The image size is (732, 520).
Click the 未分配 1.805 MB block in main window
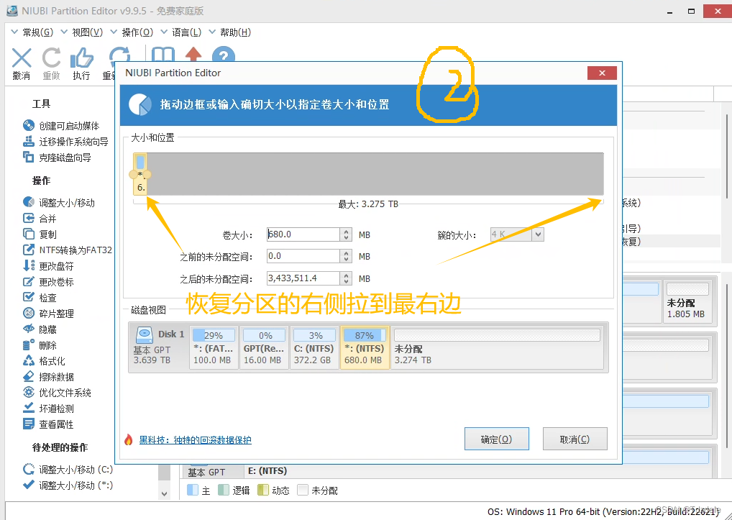tap(687, 301)
